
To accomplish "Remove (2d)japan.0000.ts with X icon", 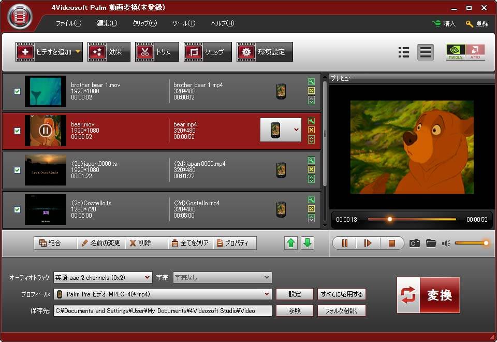I will [x=311, y=169].
